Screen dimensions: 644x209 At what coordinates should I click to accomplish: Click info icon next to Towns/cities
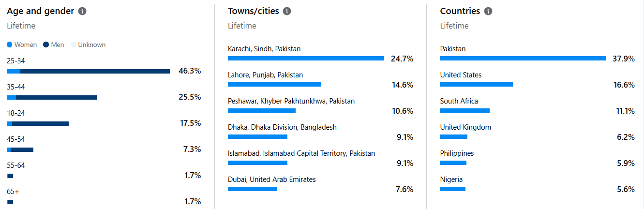[x=287, y=11]
